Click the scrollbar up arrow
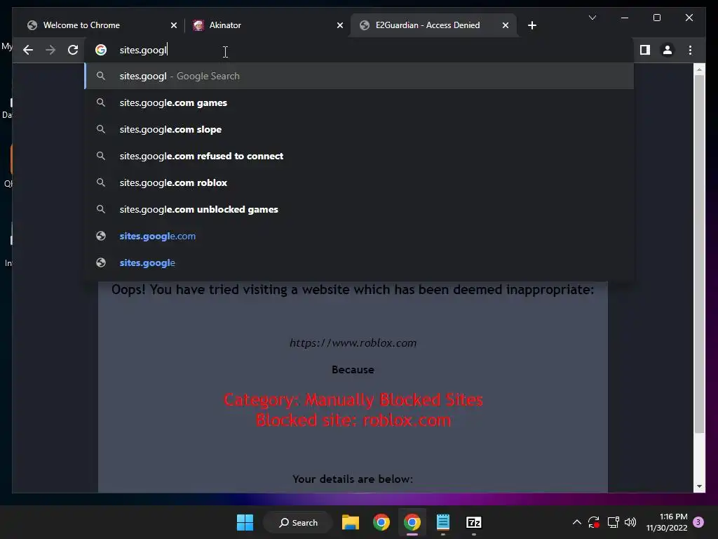718x539 pixels. 699,70
